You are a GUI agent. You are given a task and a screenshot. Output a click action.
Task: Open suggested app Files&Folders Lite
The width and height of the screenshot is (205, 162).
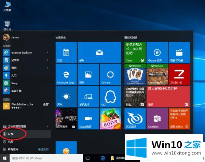(26, 106)
